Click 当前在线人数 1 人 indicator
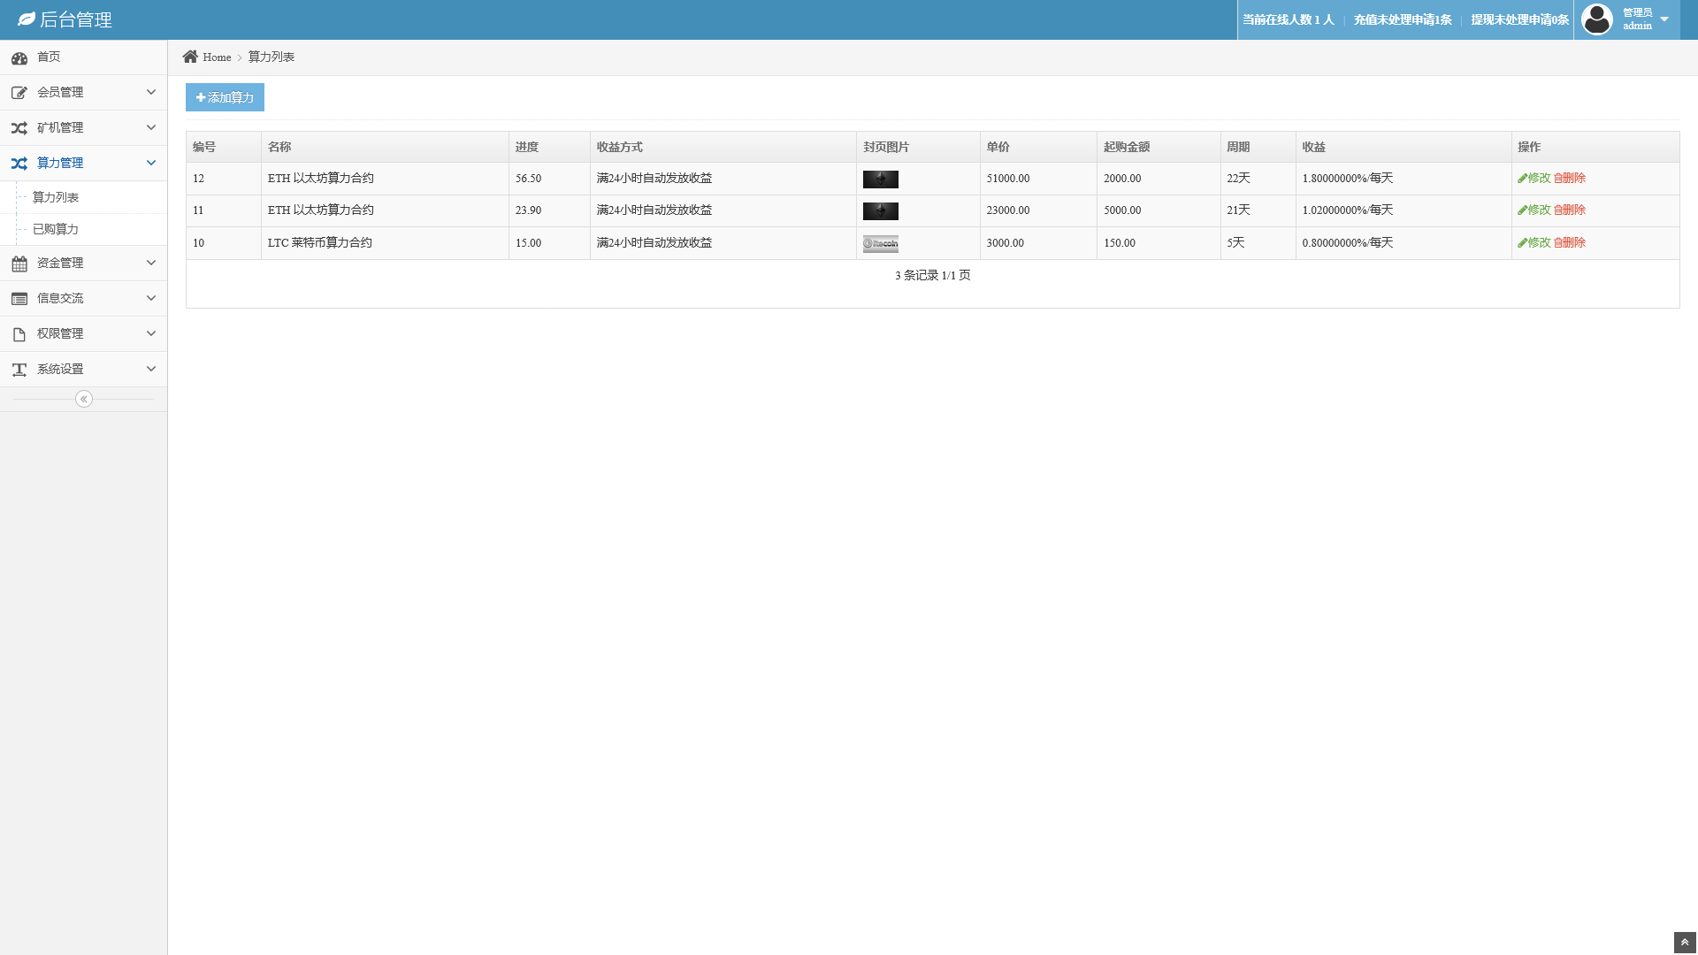1698x955 pixels. pyautogui.click(x=1288, y=19)
